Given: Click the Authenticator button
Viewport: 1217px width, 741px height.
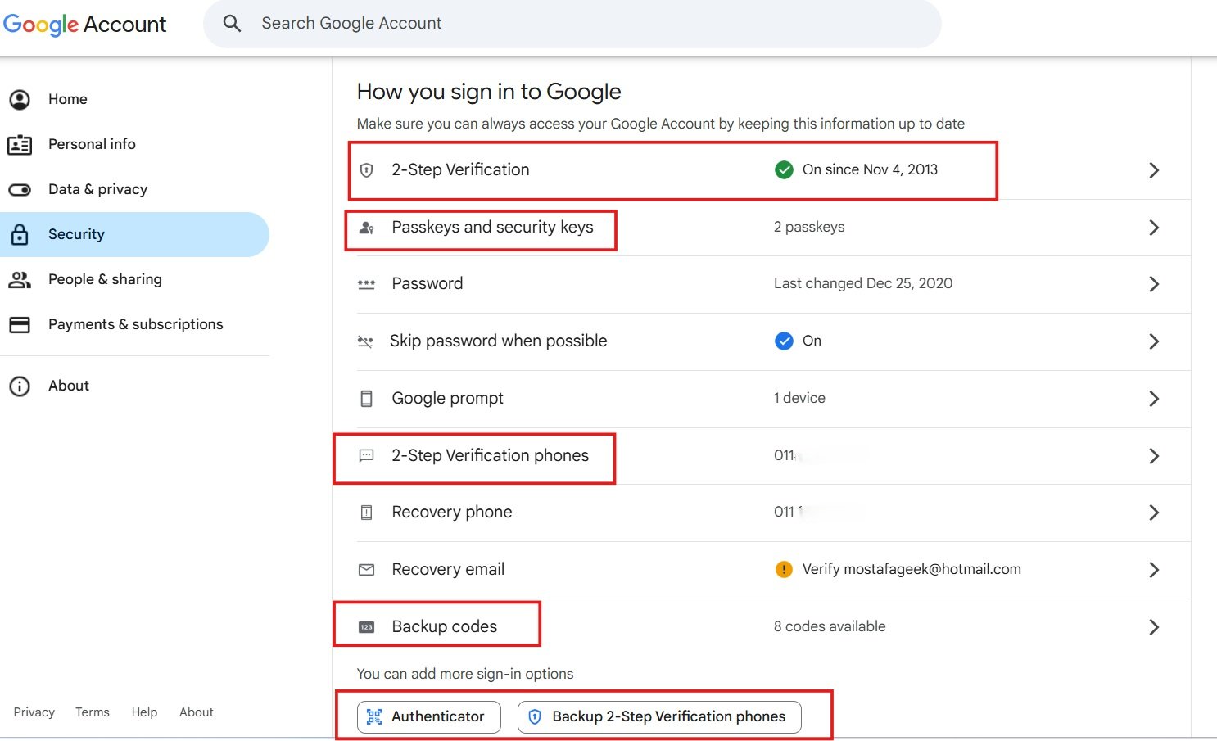Looking at the screenshot, I should coord(429,717).
